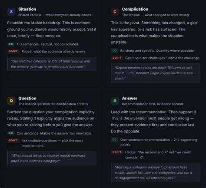
Task: Click the DO badge under Complication
Action: click(114, 50)
